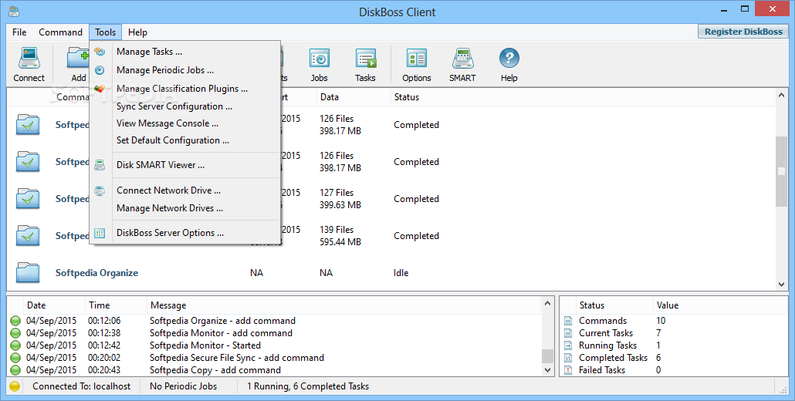Click the clock icon beside Manage Periodic Jobs
The height and width of the screenshot is (401, 795).
[x=100, y=70]
